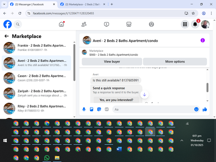Open the tab search dropdown arrow

pos(4,4)
